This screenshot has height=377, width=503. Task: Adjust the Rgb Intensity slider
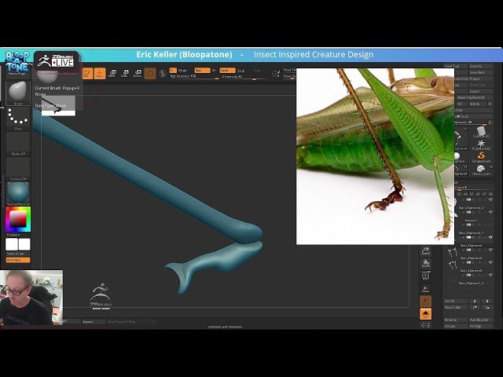pyautogui.click(x=194, y=77)
